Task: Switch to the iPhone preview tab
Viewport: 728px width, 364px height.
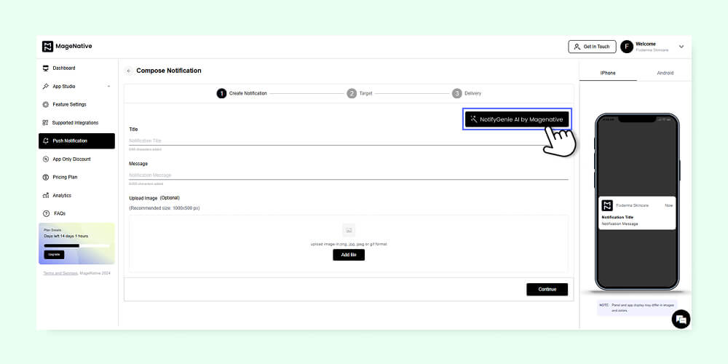Action: [x=608, y=73]
